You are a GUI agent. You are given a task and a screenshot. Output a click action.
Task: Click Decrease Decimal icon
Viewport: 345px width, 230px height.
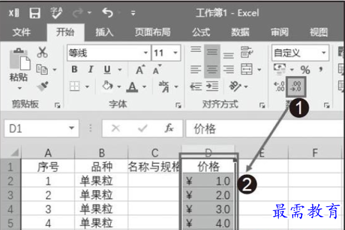coord(296,87)
